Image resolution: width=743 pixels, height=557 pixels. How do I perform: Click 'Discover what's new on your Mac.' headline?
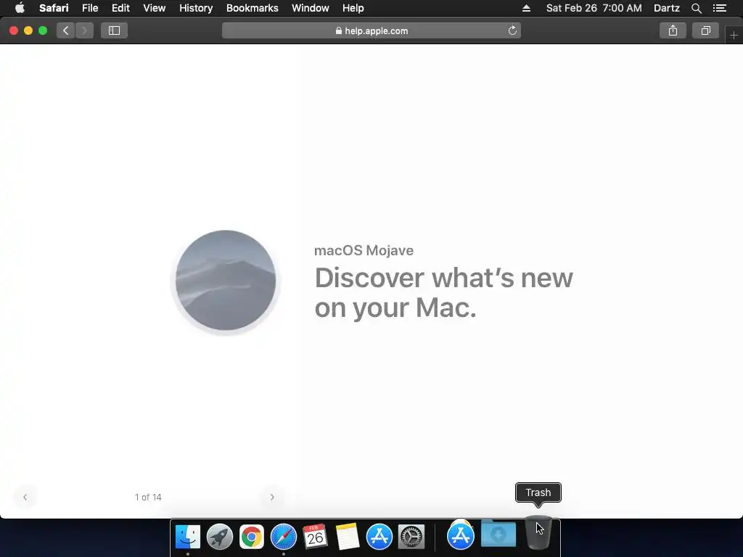(x=443, y=292)
